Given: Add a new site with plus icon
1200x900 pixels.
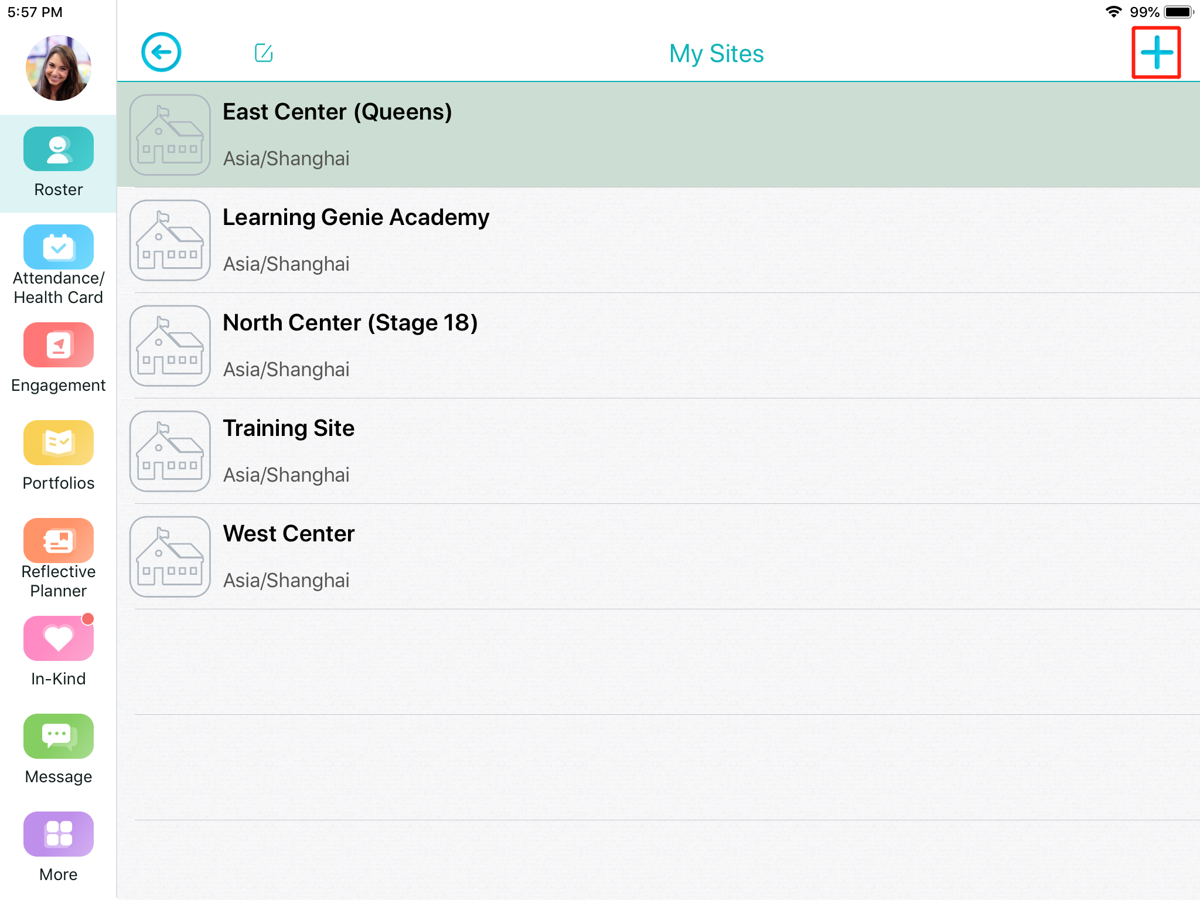Looking at the screenshot, I should coord(1156,53).
